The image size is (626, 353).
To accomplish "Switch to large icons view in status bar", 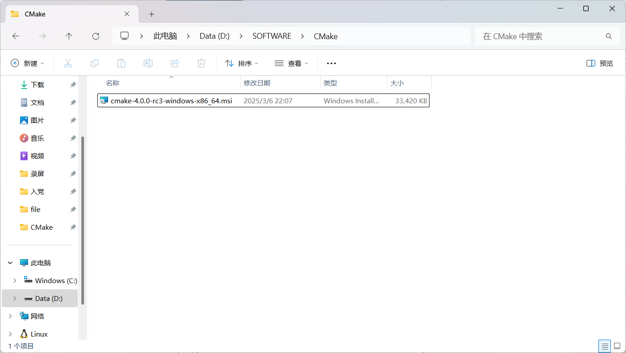I will [617, 346].
